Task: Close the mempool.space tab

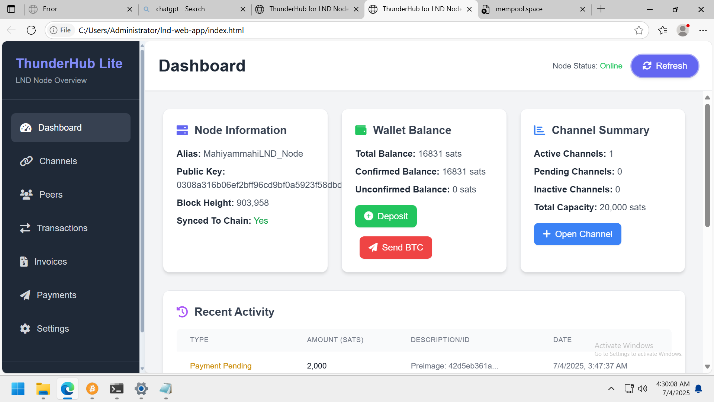Action: (x=582, y=9)
